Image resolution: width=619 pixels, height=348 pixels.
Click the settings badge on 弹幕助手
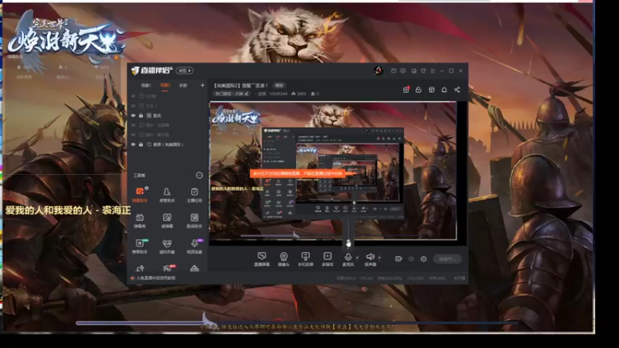(146, 188)
